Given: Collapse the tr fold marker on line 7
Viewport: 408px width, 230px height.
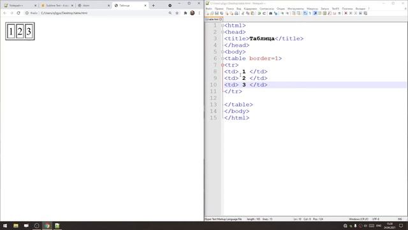Looking at the screenshot, I should click(222, 65).
